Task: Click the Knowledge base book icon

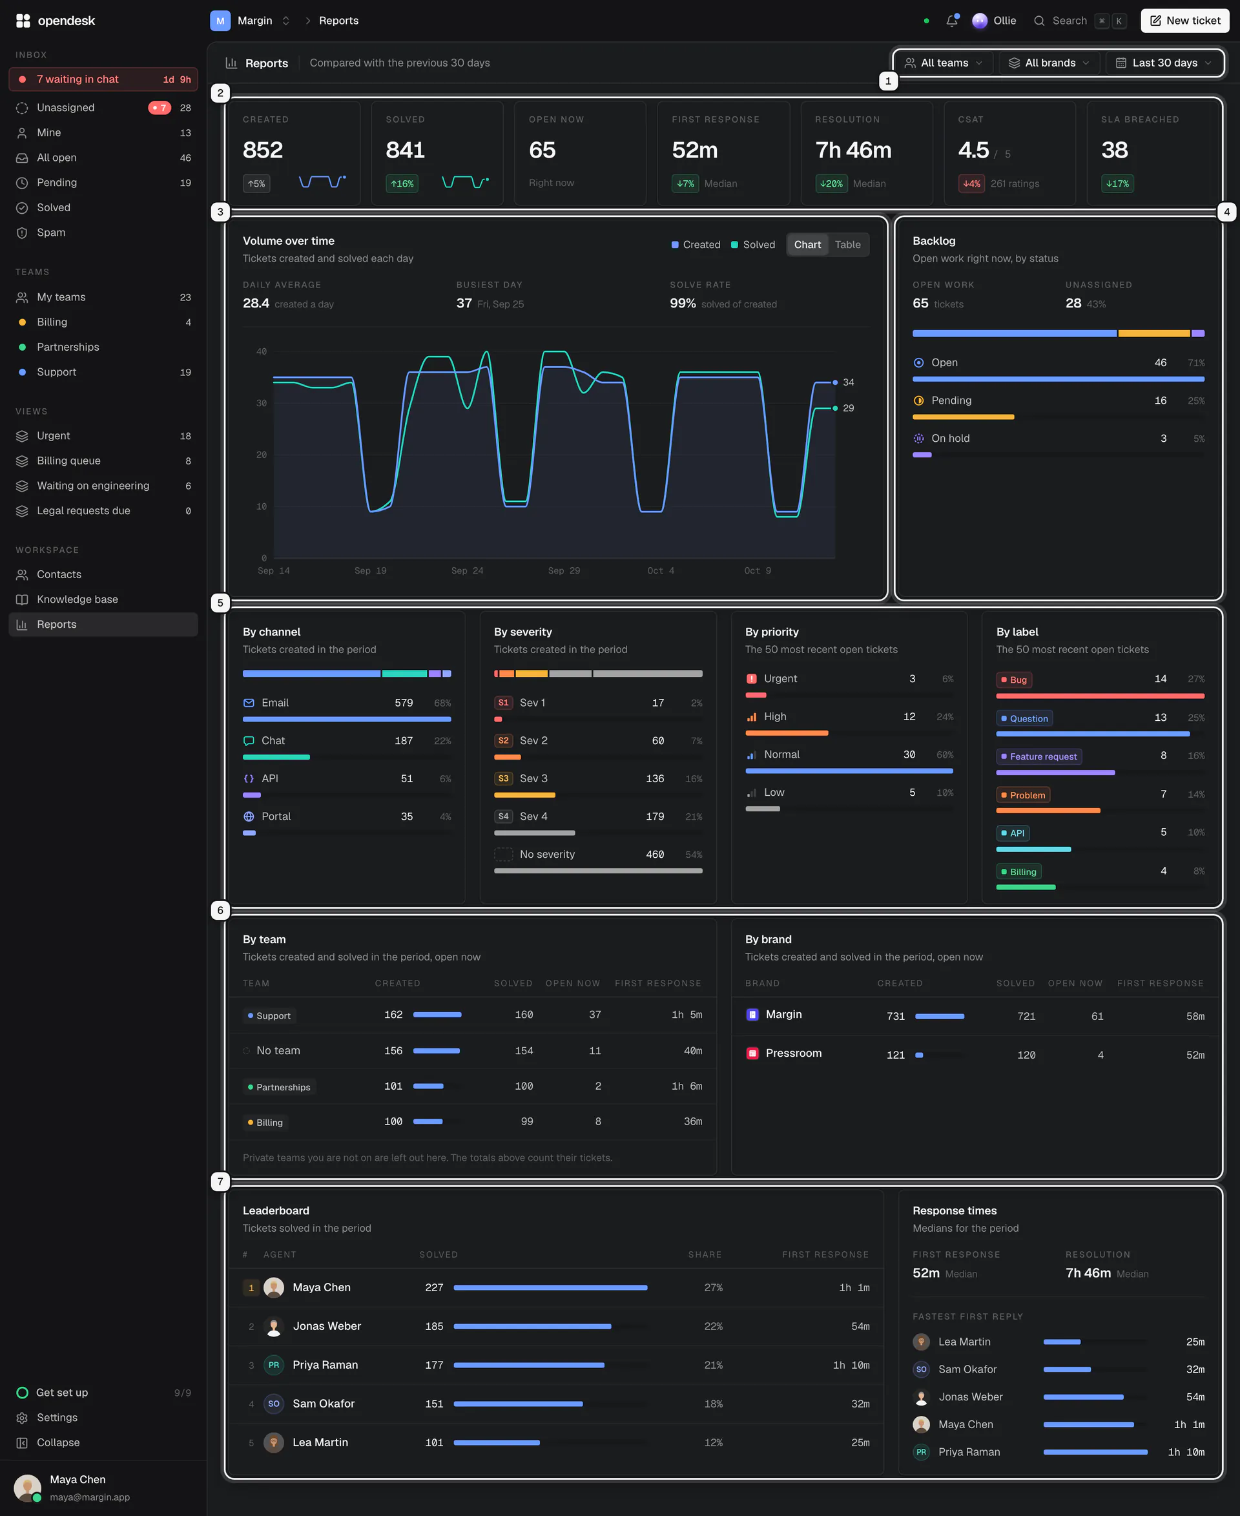Action: (22, 599)
